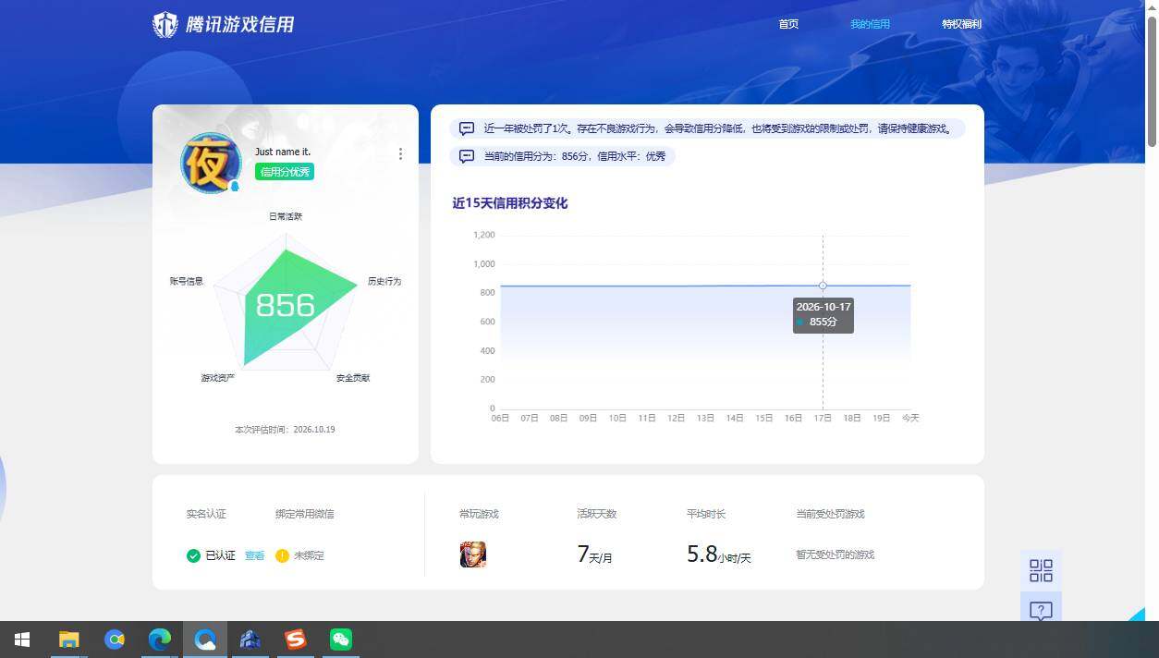Image resolution: width=1159 pixels, height=658 pixels.
Task: Open File Explorer from the taskbar
Action: [69, 640]
